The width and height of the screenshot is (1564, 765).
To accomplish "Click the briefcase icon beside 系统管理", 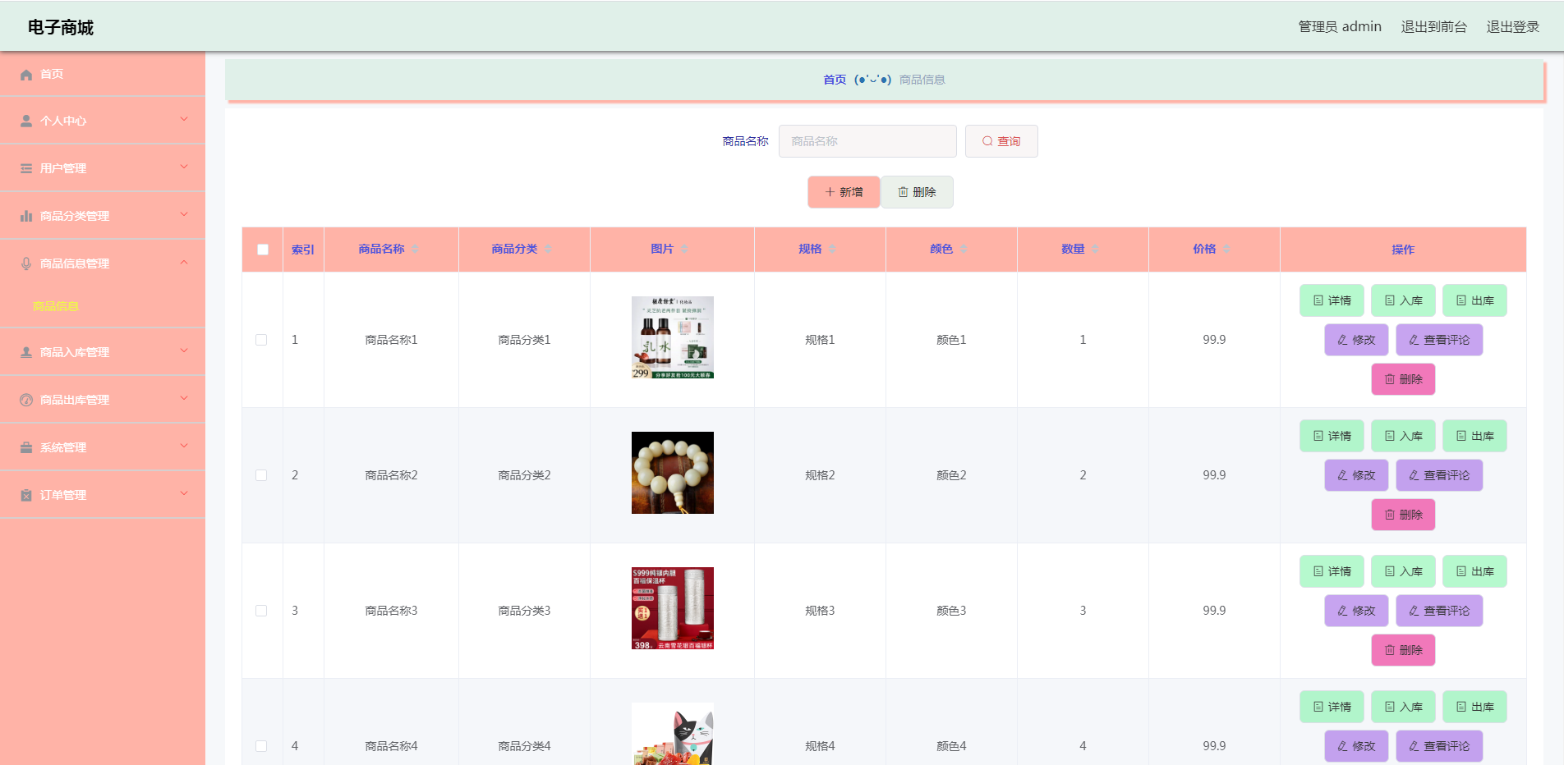I will pyautogui.click(x=26, y=447).
